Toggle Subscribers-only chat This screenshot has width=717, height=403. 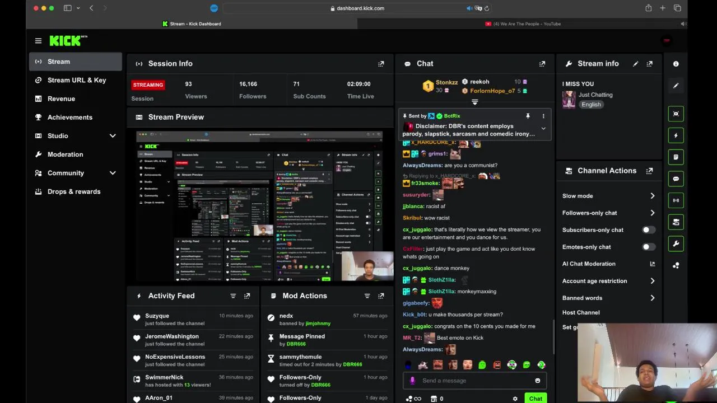[649, 230]
